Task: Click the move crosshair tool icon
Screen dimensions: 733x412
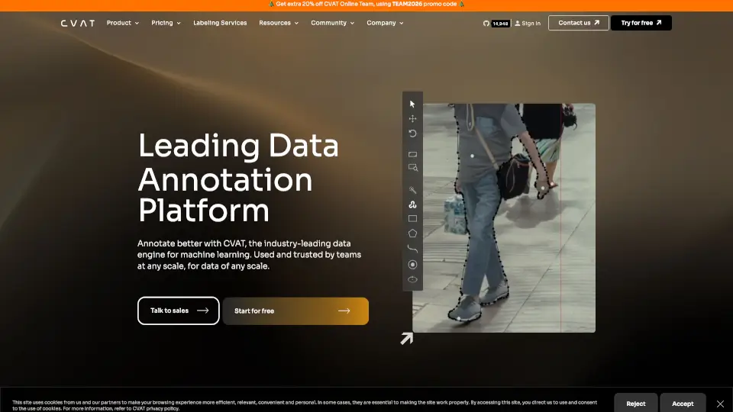Action: click(412, 118)
